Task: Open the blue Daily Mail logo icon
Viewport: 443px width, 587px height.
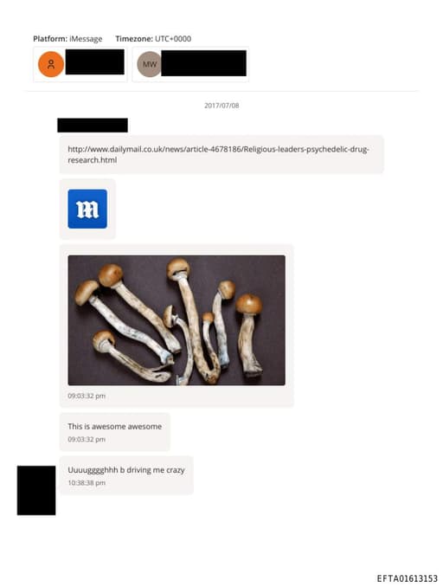Action: (87, 209)
